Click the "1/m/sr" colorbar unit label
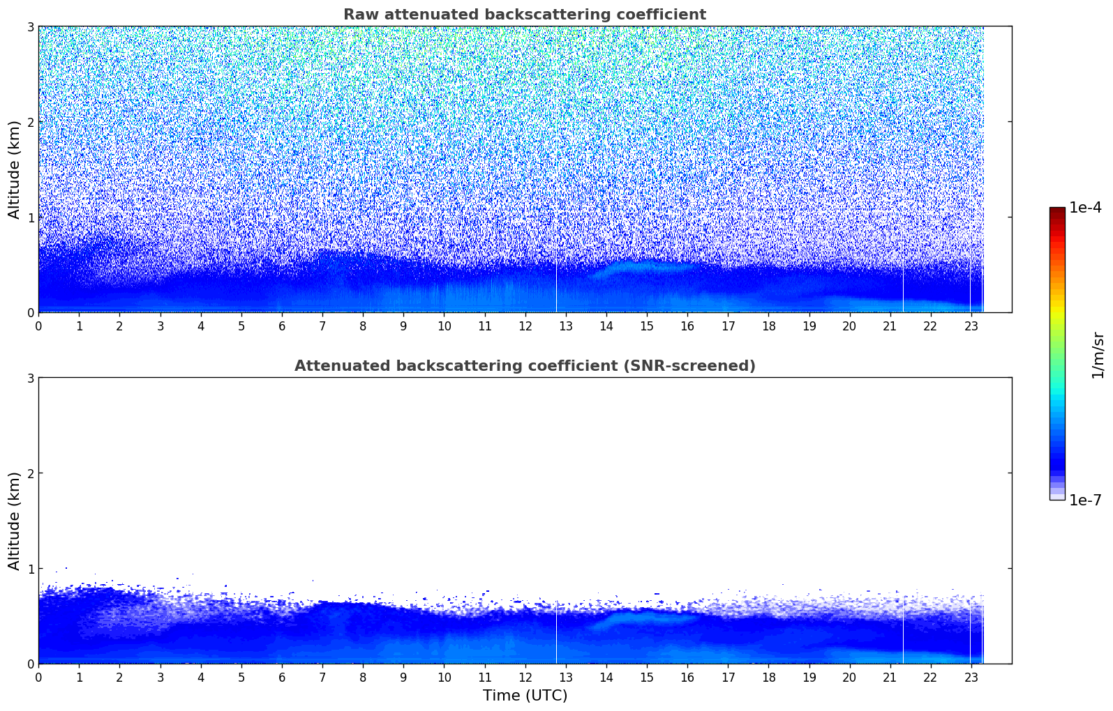The height and width of the screenshot is (711, 1113). [x=1098, y=355]
